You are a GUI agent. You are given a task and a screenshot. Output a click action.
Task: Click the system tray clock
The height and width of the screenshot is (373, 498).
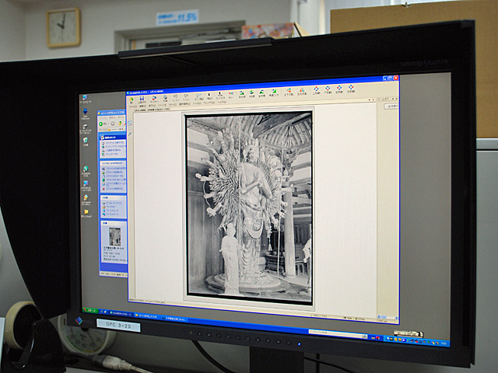[x=444, y=343]
